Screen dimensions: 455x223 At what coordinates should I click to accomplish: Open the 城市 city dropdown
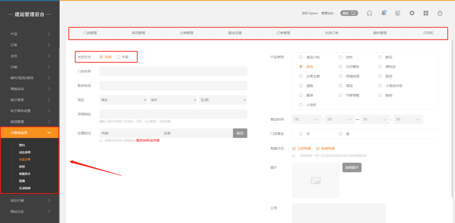[x=173, y=100]
